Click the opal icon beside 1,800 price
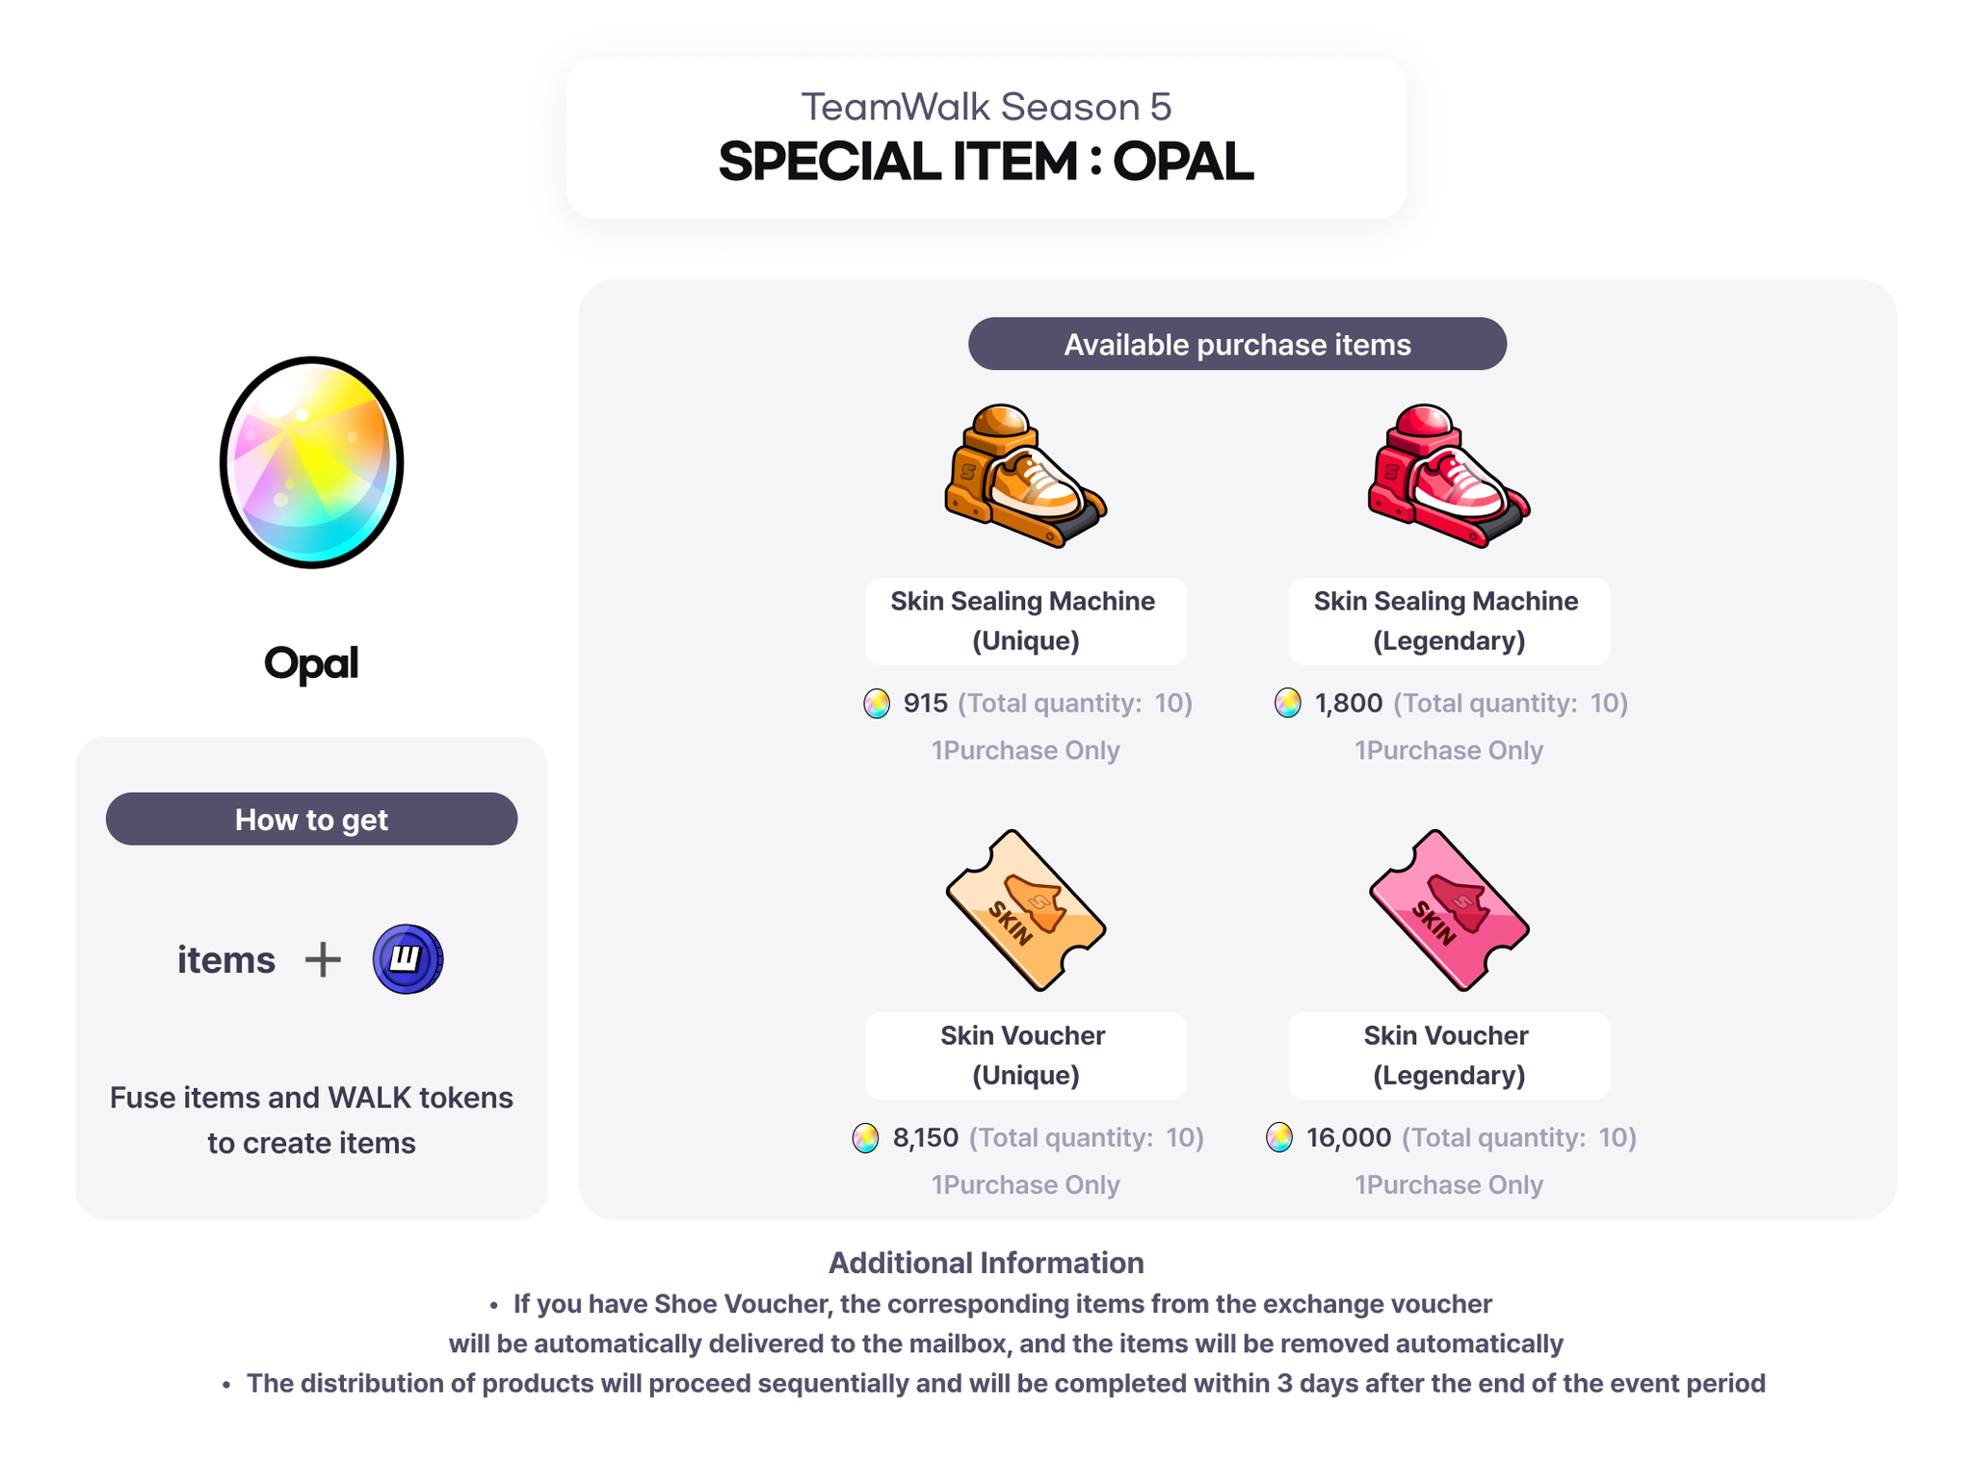Image resolution: width=1973 pixels, height=1460 pixels. [x=1288, y=703]
